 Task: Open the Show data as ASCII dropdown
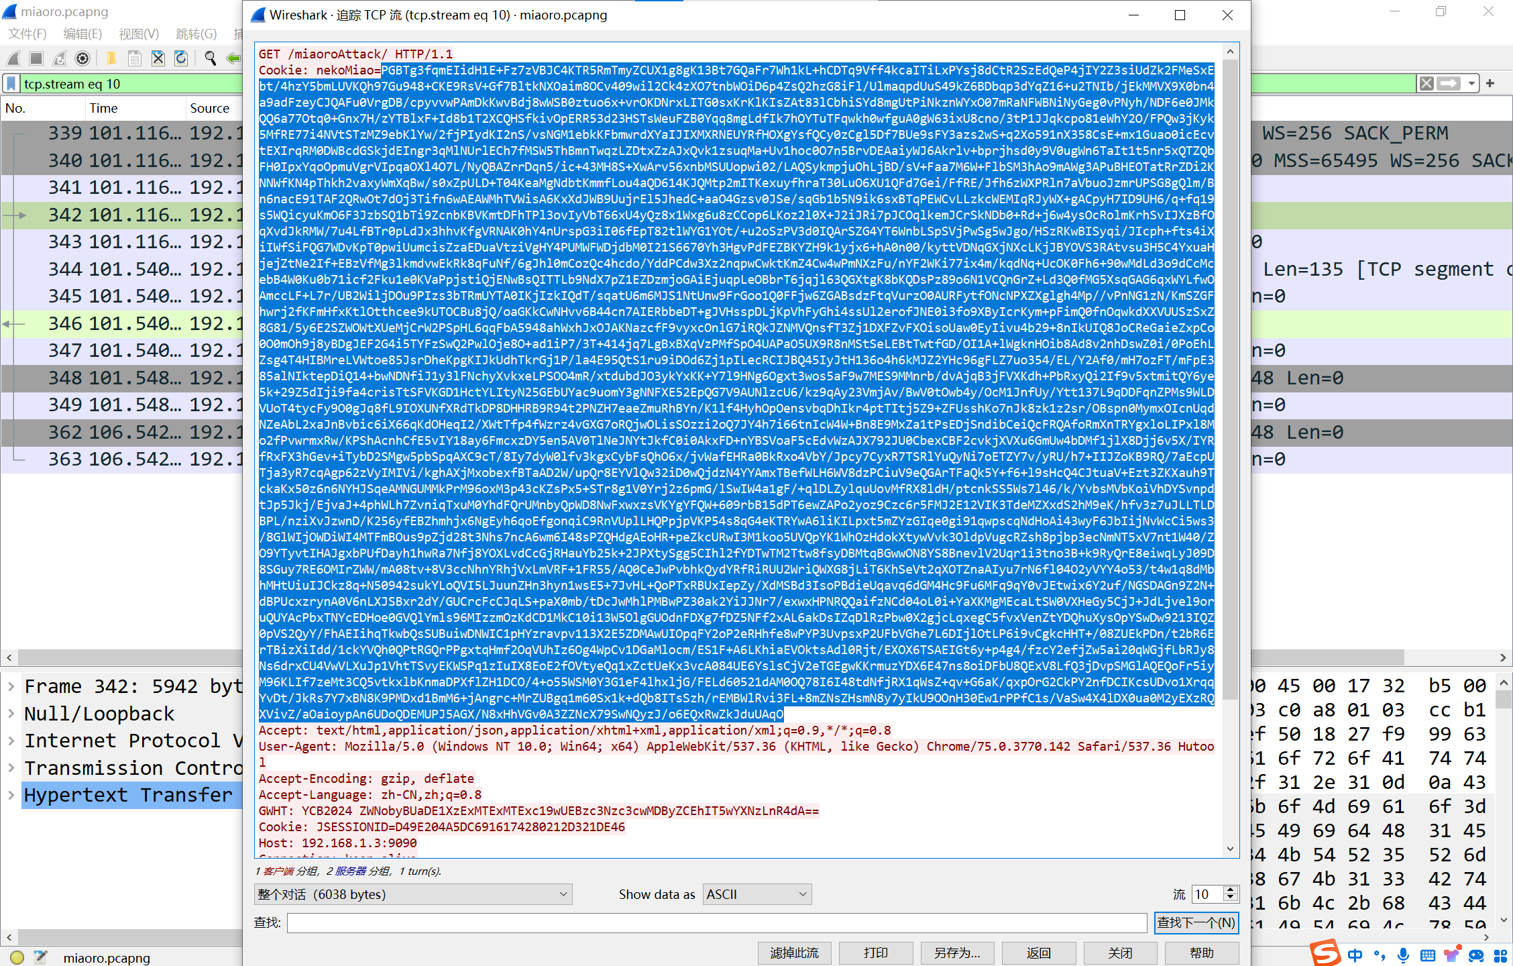[757, 894]
